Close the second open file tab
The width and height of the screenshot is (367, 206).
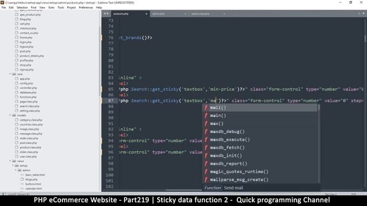185,14
